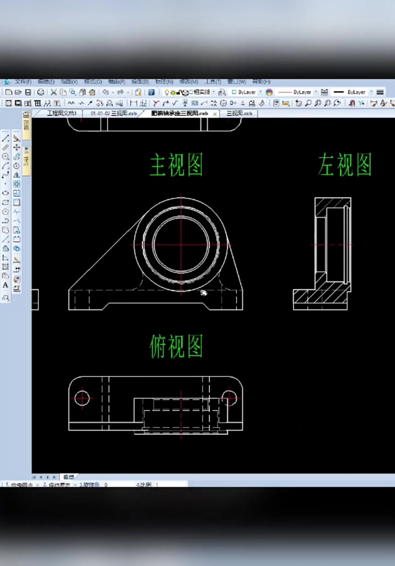Switch to the 工程图文档1 tab
This screenshot has width=395, height=566.
pyautogui.click(x=62, y=113)
